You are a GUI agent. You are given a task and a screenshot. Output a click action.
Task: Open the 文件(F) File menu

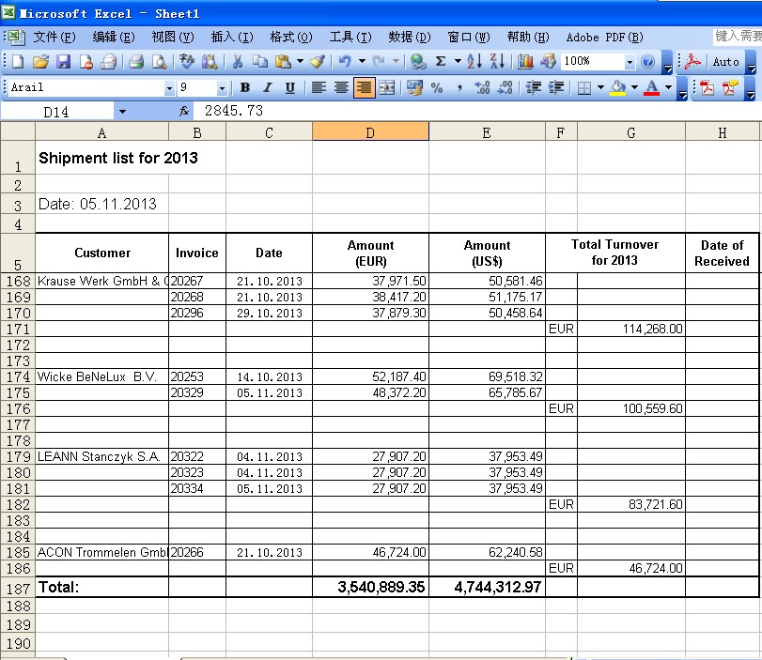pos(54,37)
